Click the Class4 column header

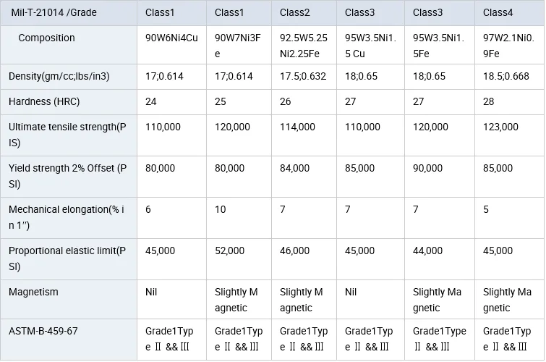(x=498, y=12)
